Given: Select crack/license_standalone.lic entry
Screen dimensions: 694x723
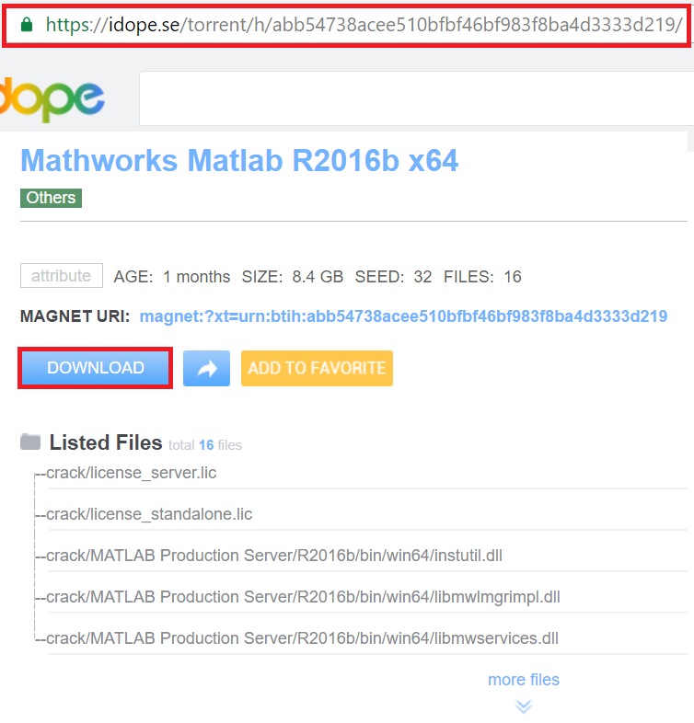Looking at the screenshot, I should pos(149,514).
